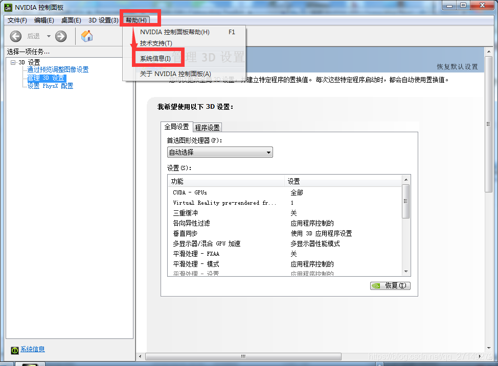This screenshot has height=366, width=498.
Task: Open the 3D 设置(3) menu
Action: [104, 20]
